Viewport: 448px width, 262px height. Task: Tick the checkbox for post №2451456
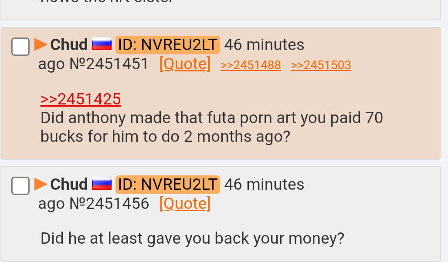pyautogui.click(x=20, y=186)
